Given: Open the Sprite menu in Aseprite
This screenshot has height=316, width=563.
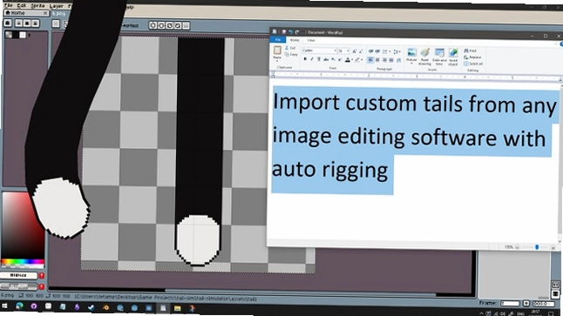Looking at the screenshot, I should [37, 6].
